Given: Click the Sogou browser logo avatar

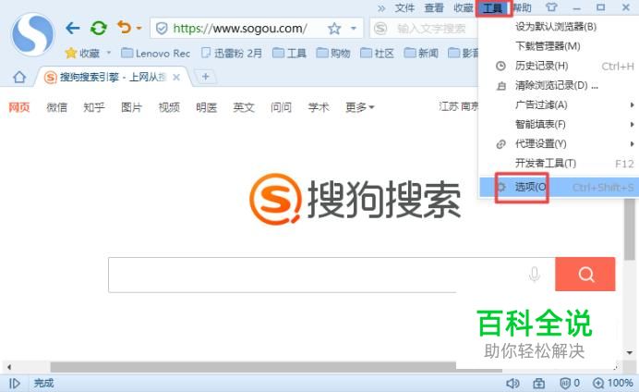Looking at the screenshot, I should (x=32, y=35).
